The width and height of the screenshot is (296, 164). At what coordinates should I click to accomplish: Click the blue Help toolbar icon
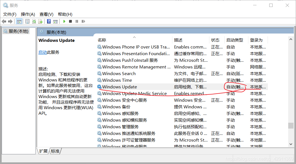[x=49, y=21]
